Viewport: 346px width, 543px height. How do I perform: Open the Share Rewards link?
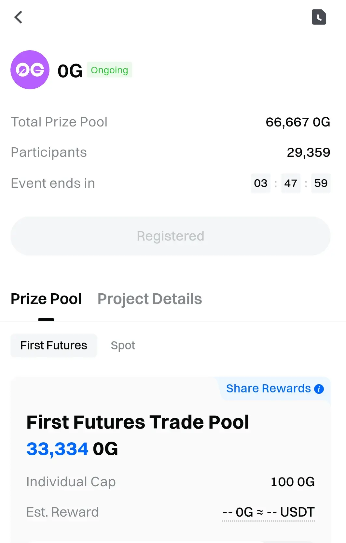coord(269,389)
